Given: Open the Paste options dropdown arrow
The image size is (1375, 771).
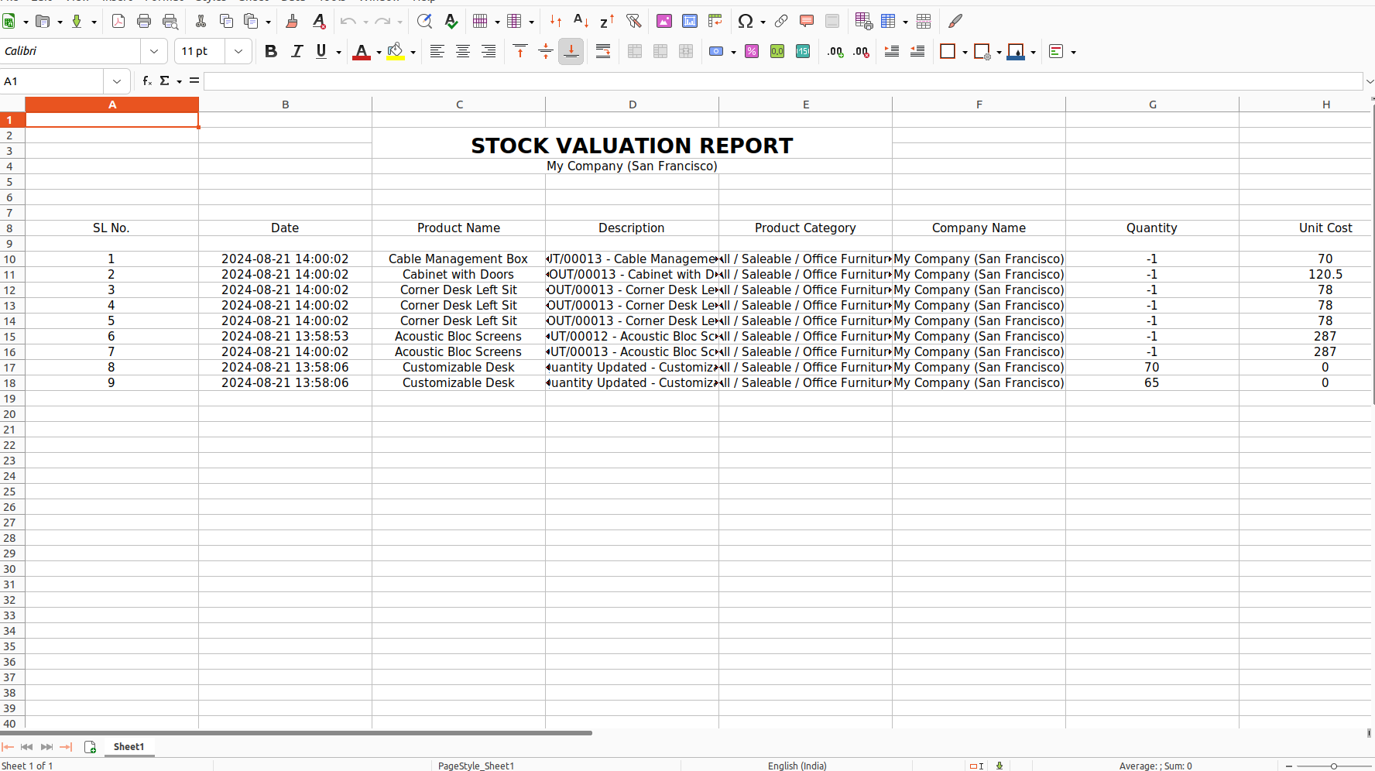Looking at the screenshot, I should pyautogui.click(x=269, y=22).
